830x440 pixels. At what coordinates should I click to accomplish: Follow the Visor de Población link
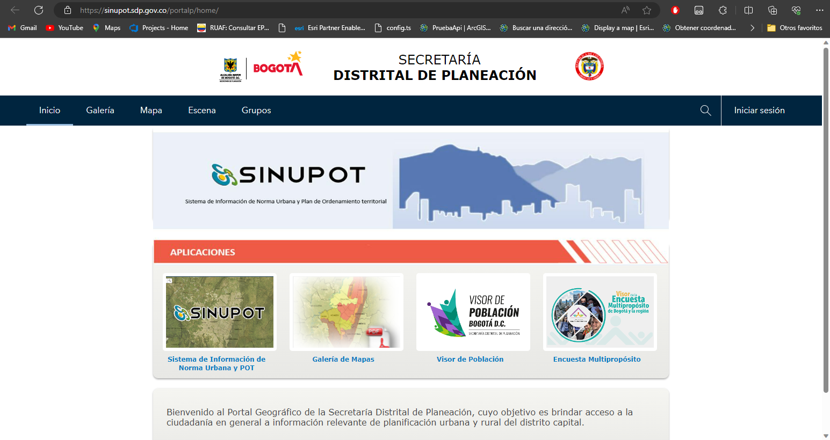click(x=470, y=360)
